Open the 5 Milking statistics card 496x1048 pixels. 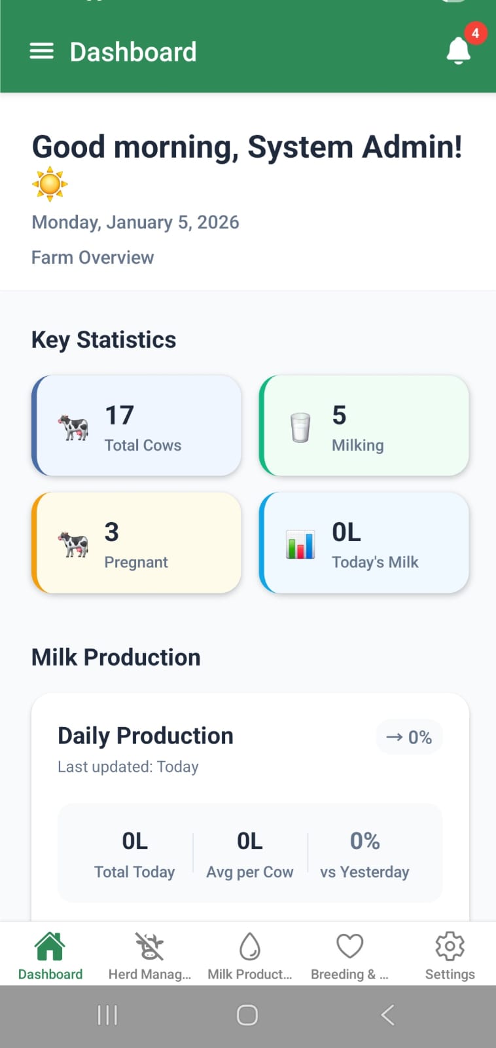tap(364, 426)
